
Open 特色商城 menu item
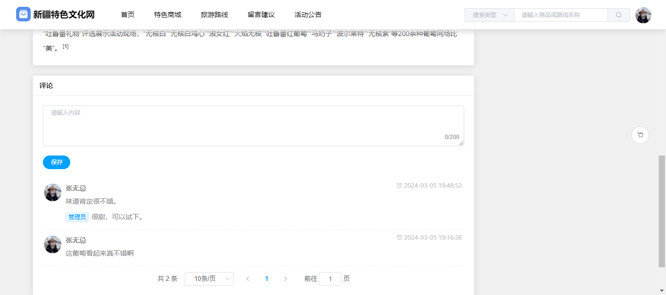[x=168, y=15]
